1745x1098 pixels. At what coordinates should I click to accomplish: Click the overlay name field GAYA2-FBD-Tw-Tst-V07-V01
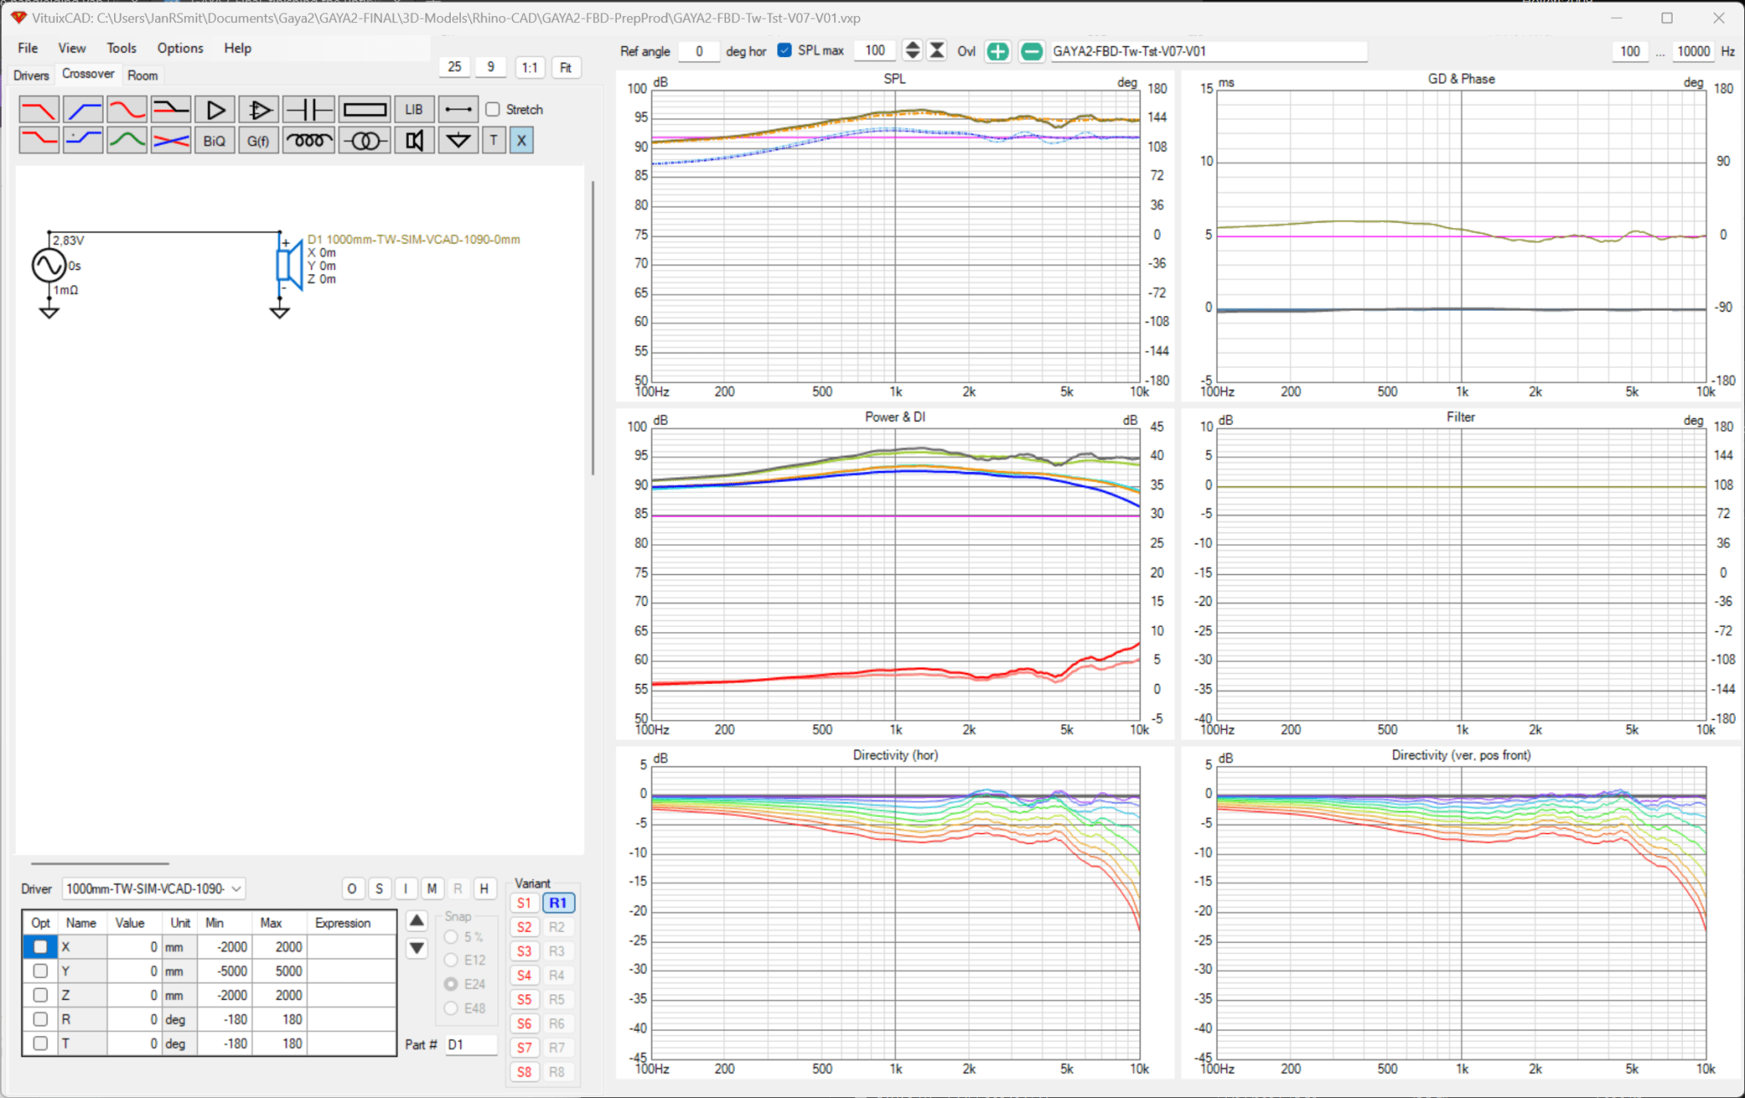click(1208, 51)
